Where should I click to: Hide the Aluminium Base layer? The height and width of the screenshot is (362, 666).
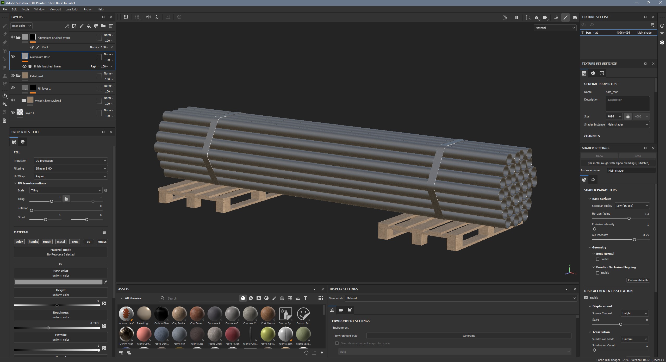[13, 57]
